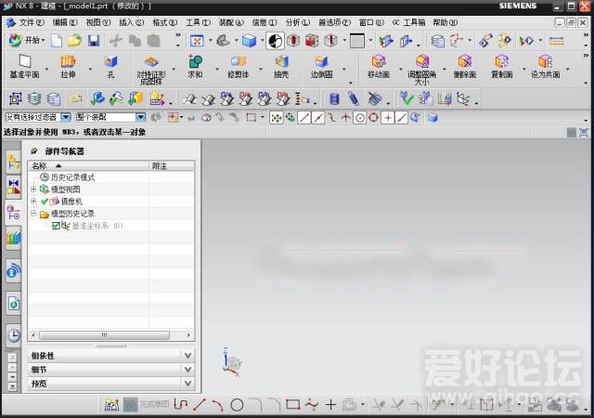Click the 基准平面 (Datum Plane) icon

(x=24, y=62)
